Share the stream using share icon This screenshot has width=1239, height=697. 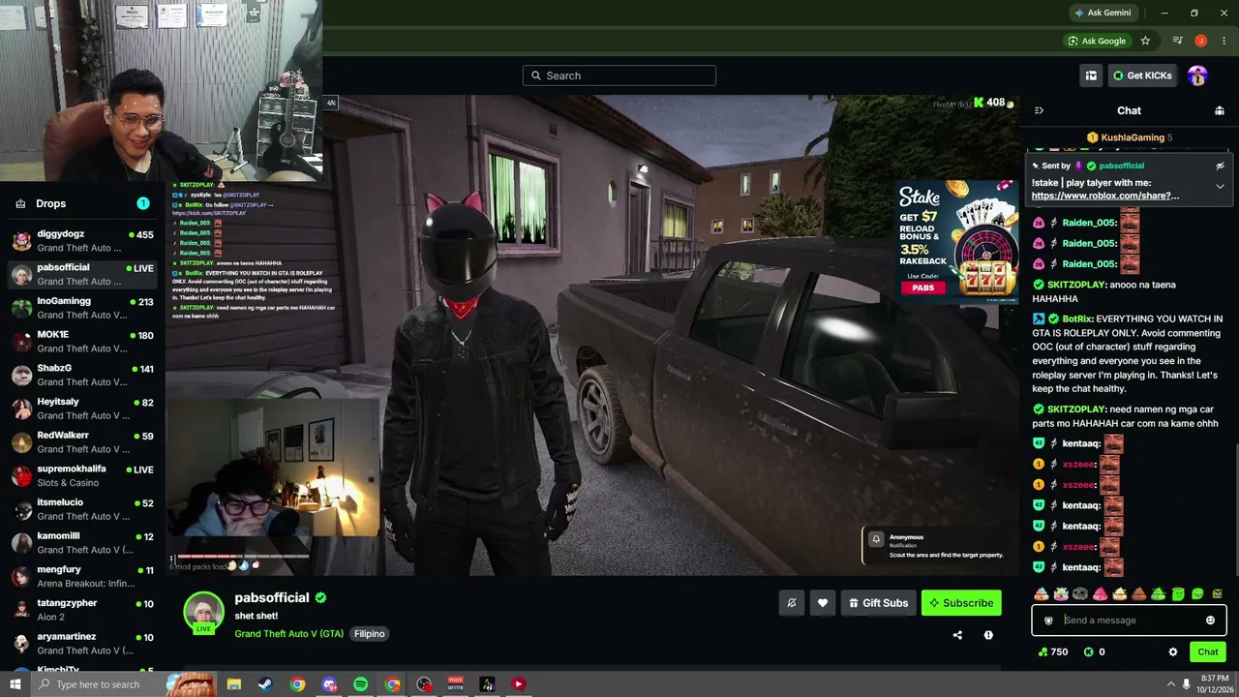coord(957,635)
